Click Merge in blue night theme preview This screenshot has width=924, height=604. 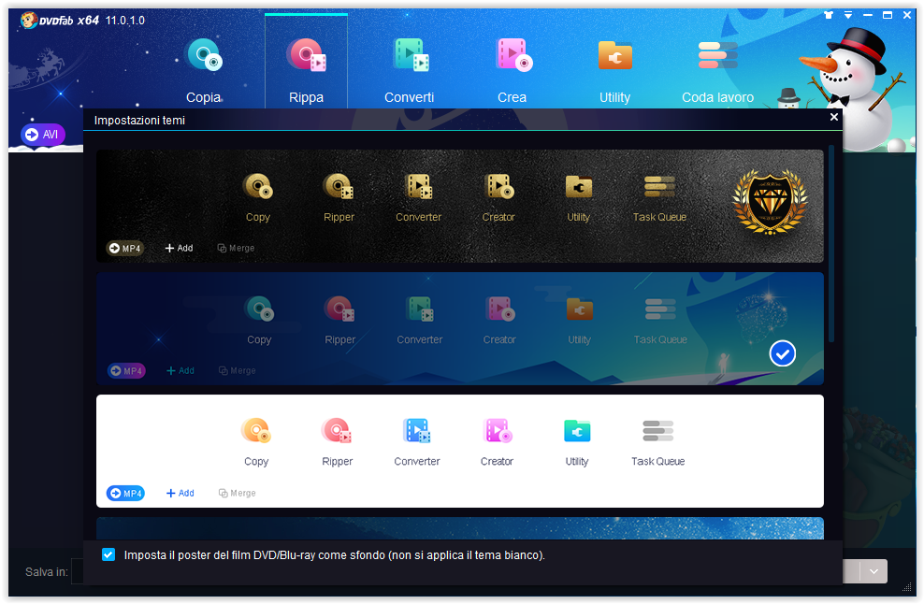(x=237, y=370)
